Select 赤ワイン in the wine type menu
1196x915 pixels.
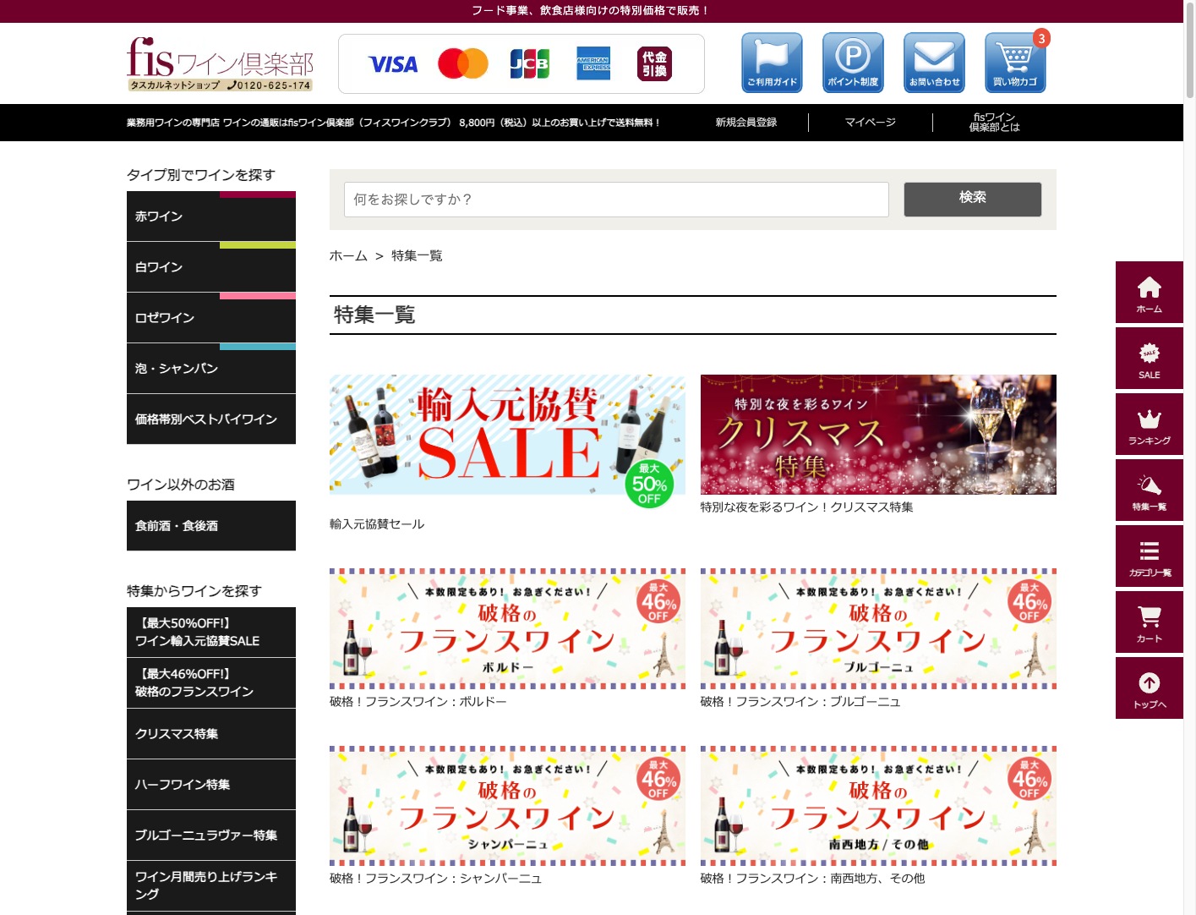click(211, 217)
